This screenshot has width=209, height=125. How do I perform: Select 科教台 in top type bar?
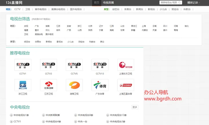[187, 9]
